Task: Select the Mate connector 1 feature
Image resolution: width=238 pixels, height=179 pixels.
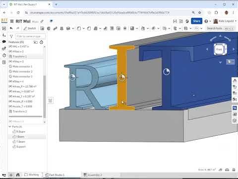Action: (x=26, y=67)
